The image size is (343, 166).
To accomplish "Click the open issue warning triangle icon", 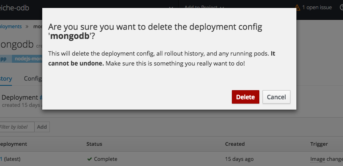I will [x=297, y=7].
